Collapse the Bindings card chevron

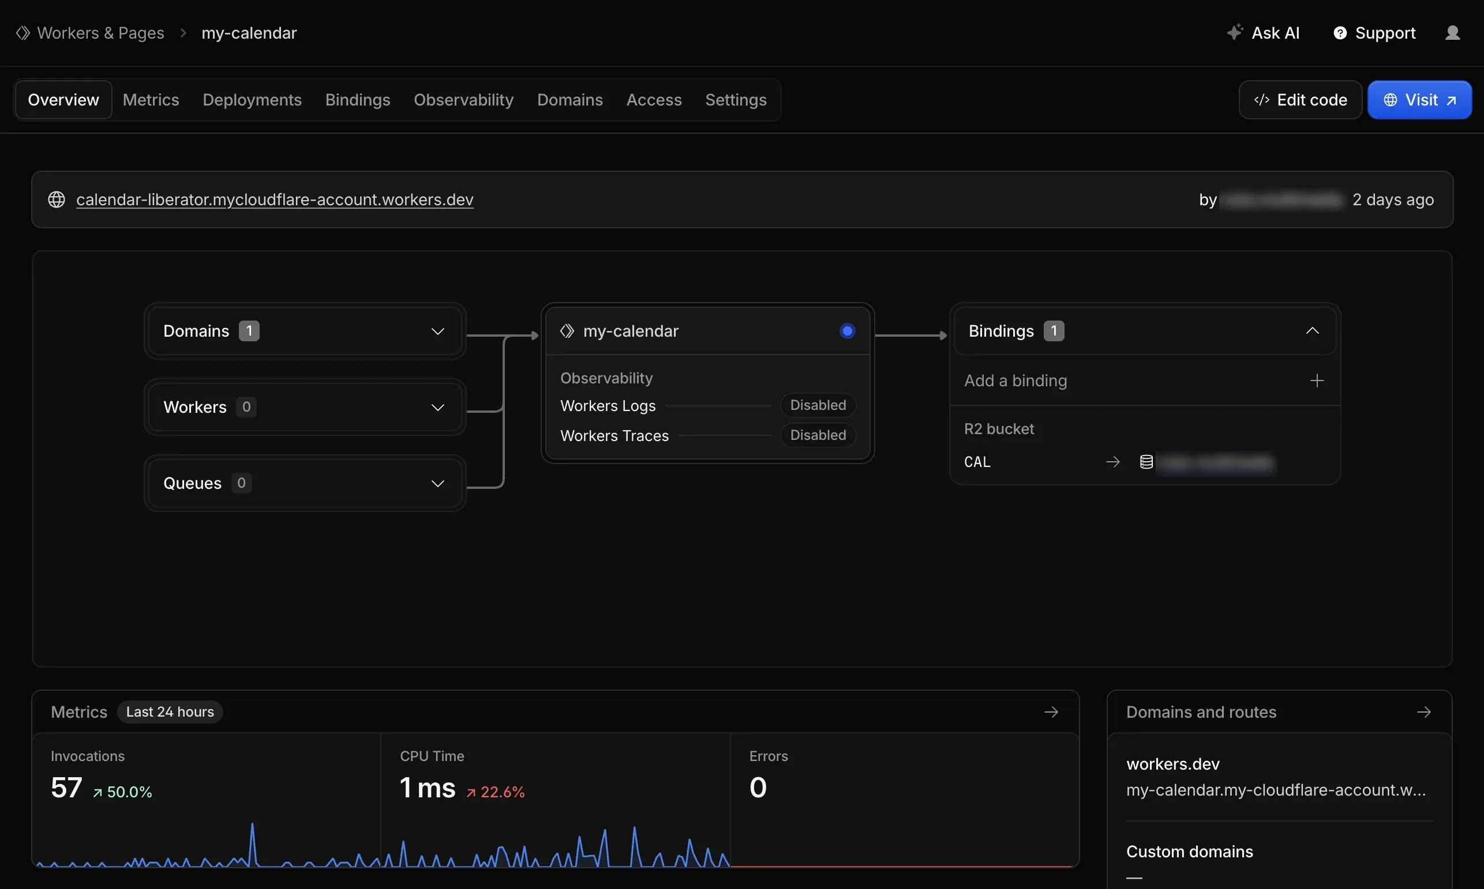[x=1313, y=331]
